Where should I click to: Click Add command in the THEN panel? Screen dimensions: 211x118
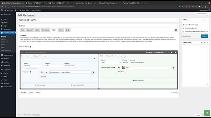[138, 81]
